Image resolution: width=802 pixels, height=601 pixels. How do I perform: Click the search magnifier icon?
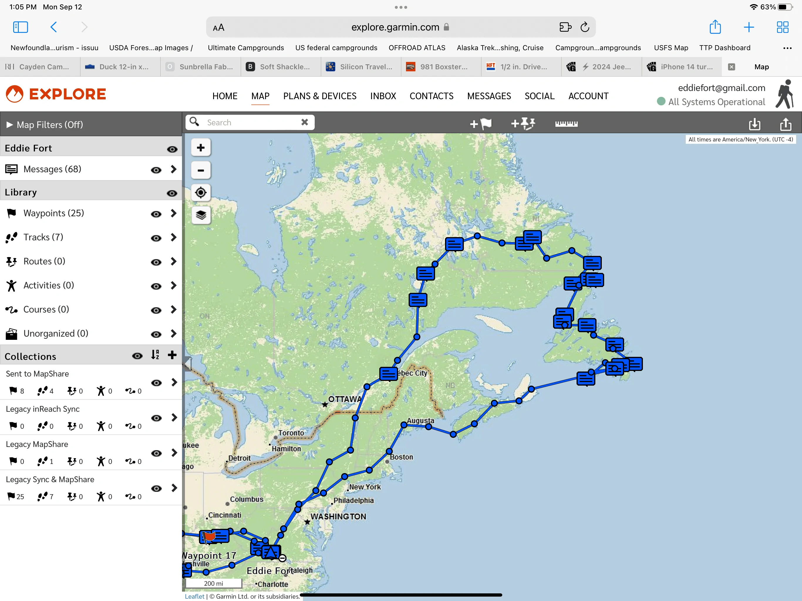point(194,122)
